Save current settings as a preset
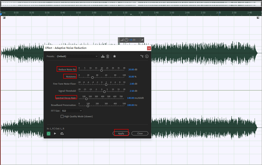The height and width of the screenshot is (165, 262). click(x=103, y=56)
